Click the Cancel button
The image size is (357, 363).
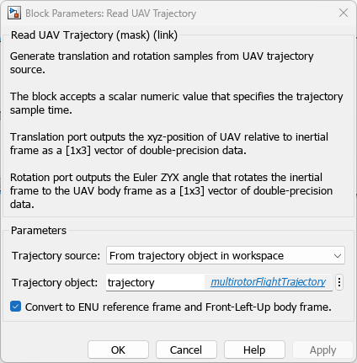tap(186, 350)
